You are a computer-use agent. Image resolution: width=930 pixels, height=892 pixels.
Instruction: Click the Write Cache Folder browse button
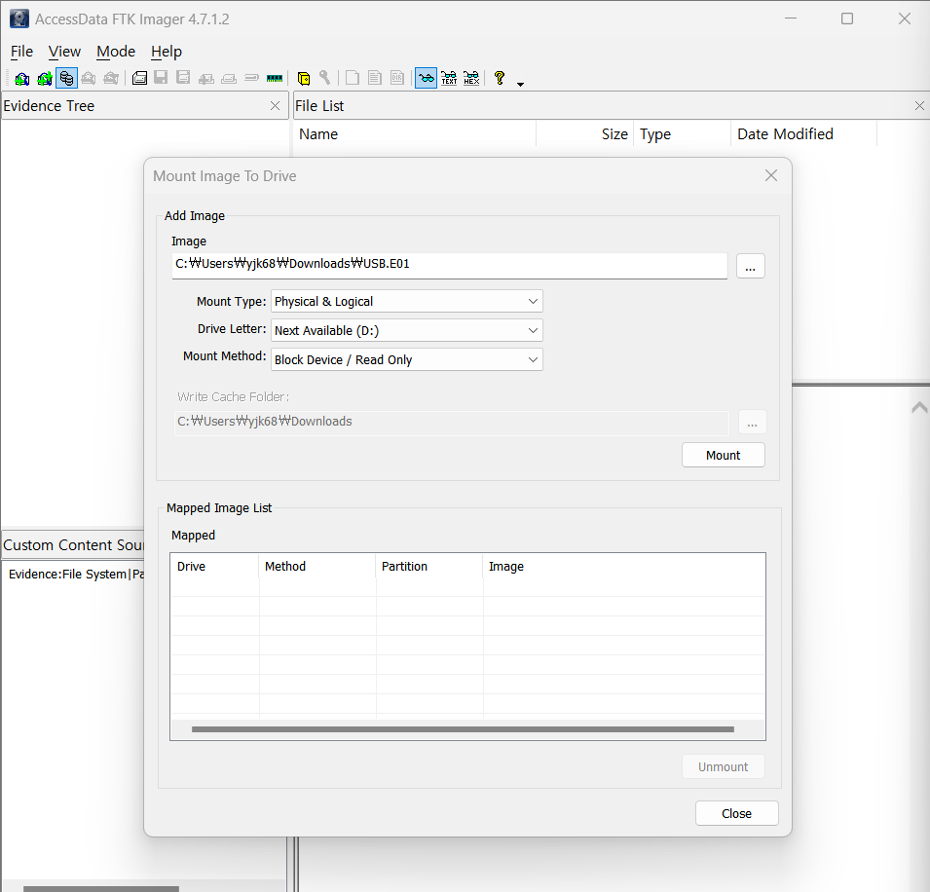[752, 423]
